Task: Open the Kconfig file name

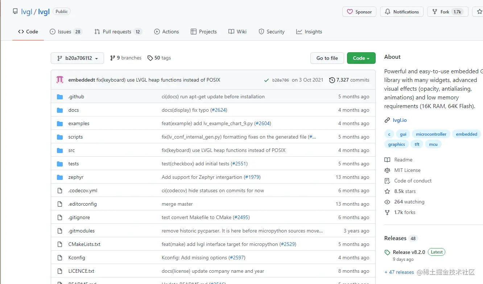Action: click(77, 258)
